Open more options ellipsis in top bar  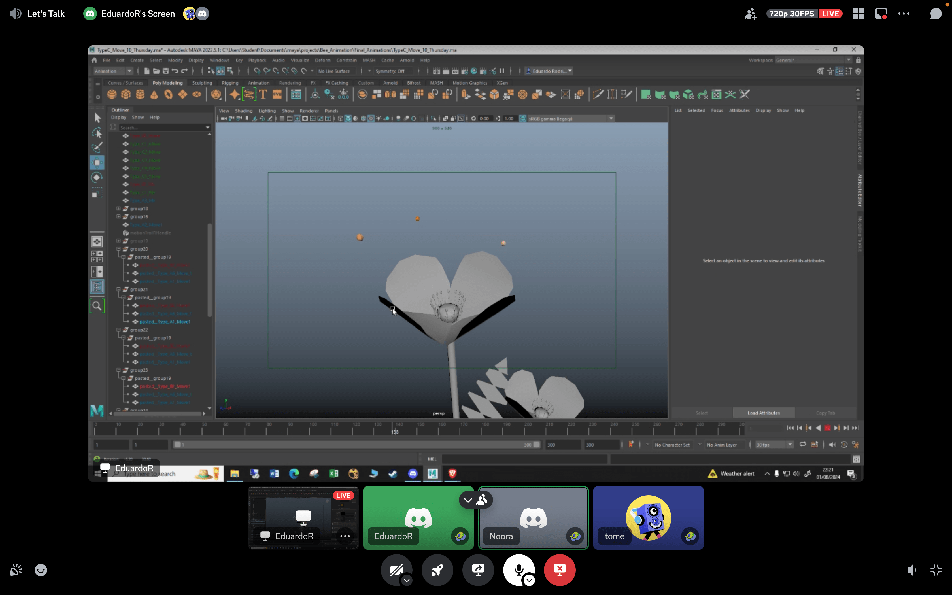click(904, 14)
